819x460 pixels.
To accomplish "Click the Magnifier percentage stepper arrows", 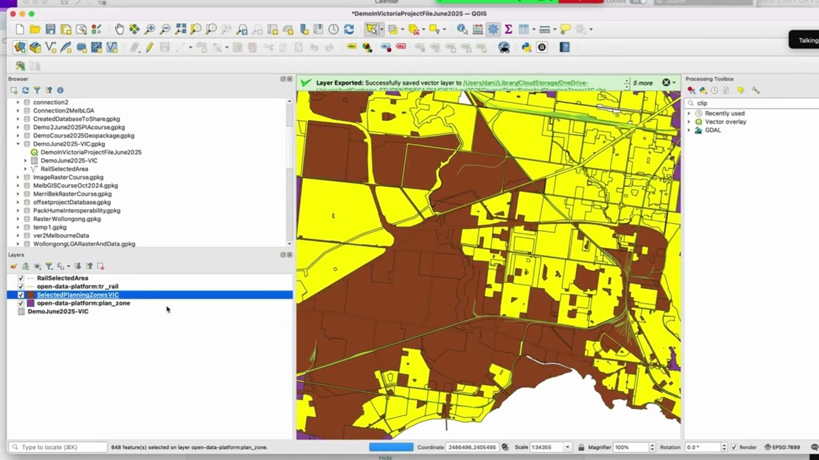I will [x=652, y=447].
